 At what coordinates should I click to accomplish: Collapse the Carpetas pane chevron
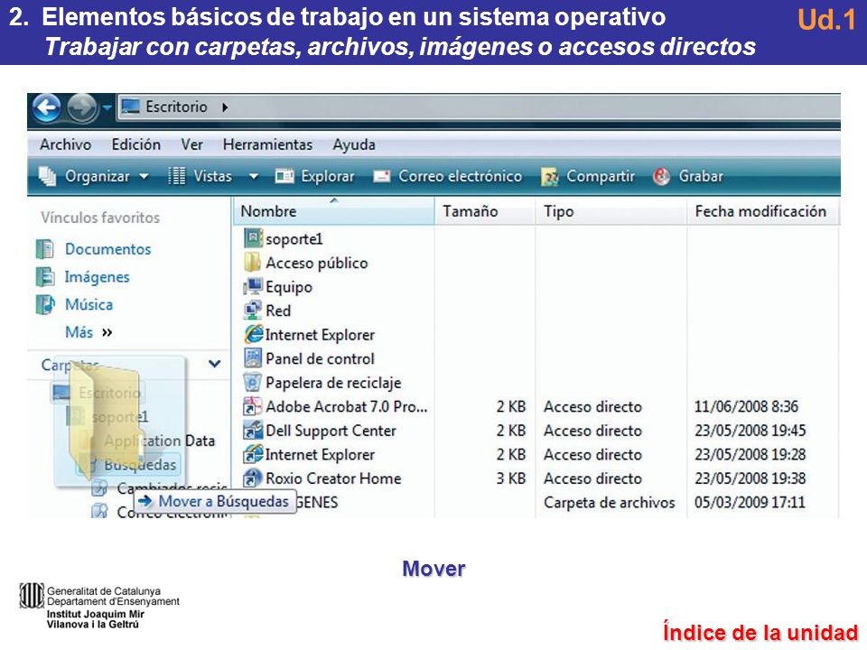215,364
